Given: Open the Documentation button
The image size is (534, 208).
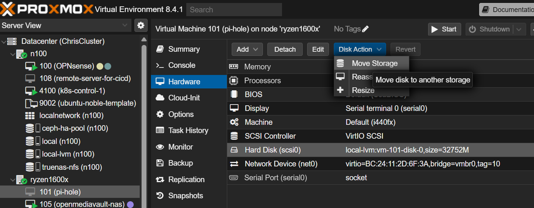Looking at the screenshot, I should pos(507,9).
